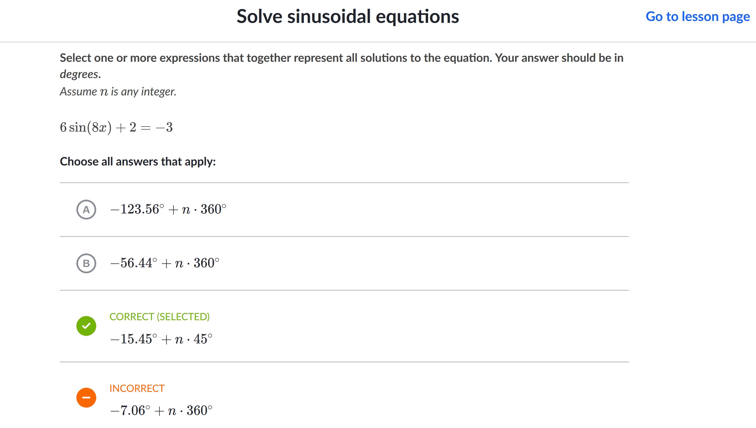The image size is (756, 428).
Task: Select answer choice A circle
Action: click(86, 210)
